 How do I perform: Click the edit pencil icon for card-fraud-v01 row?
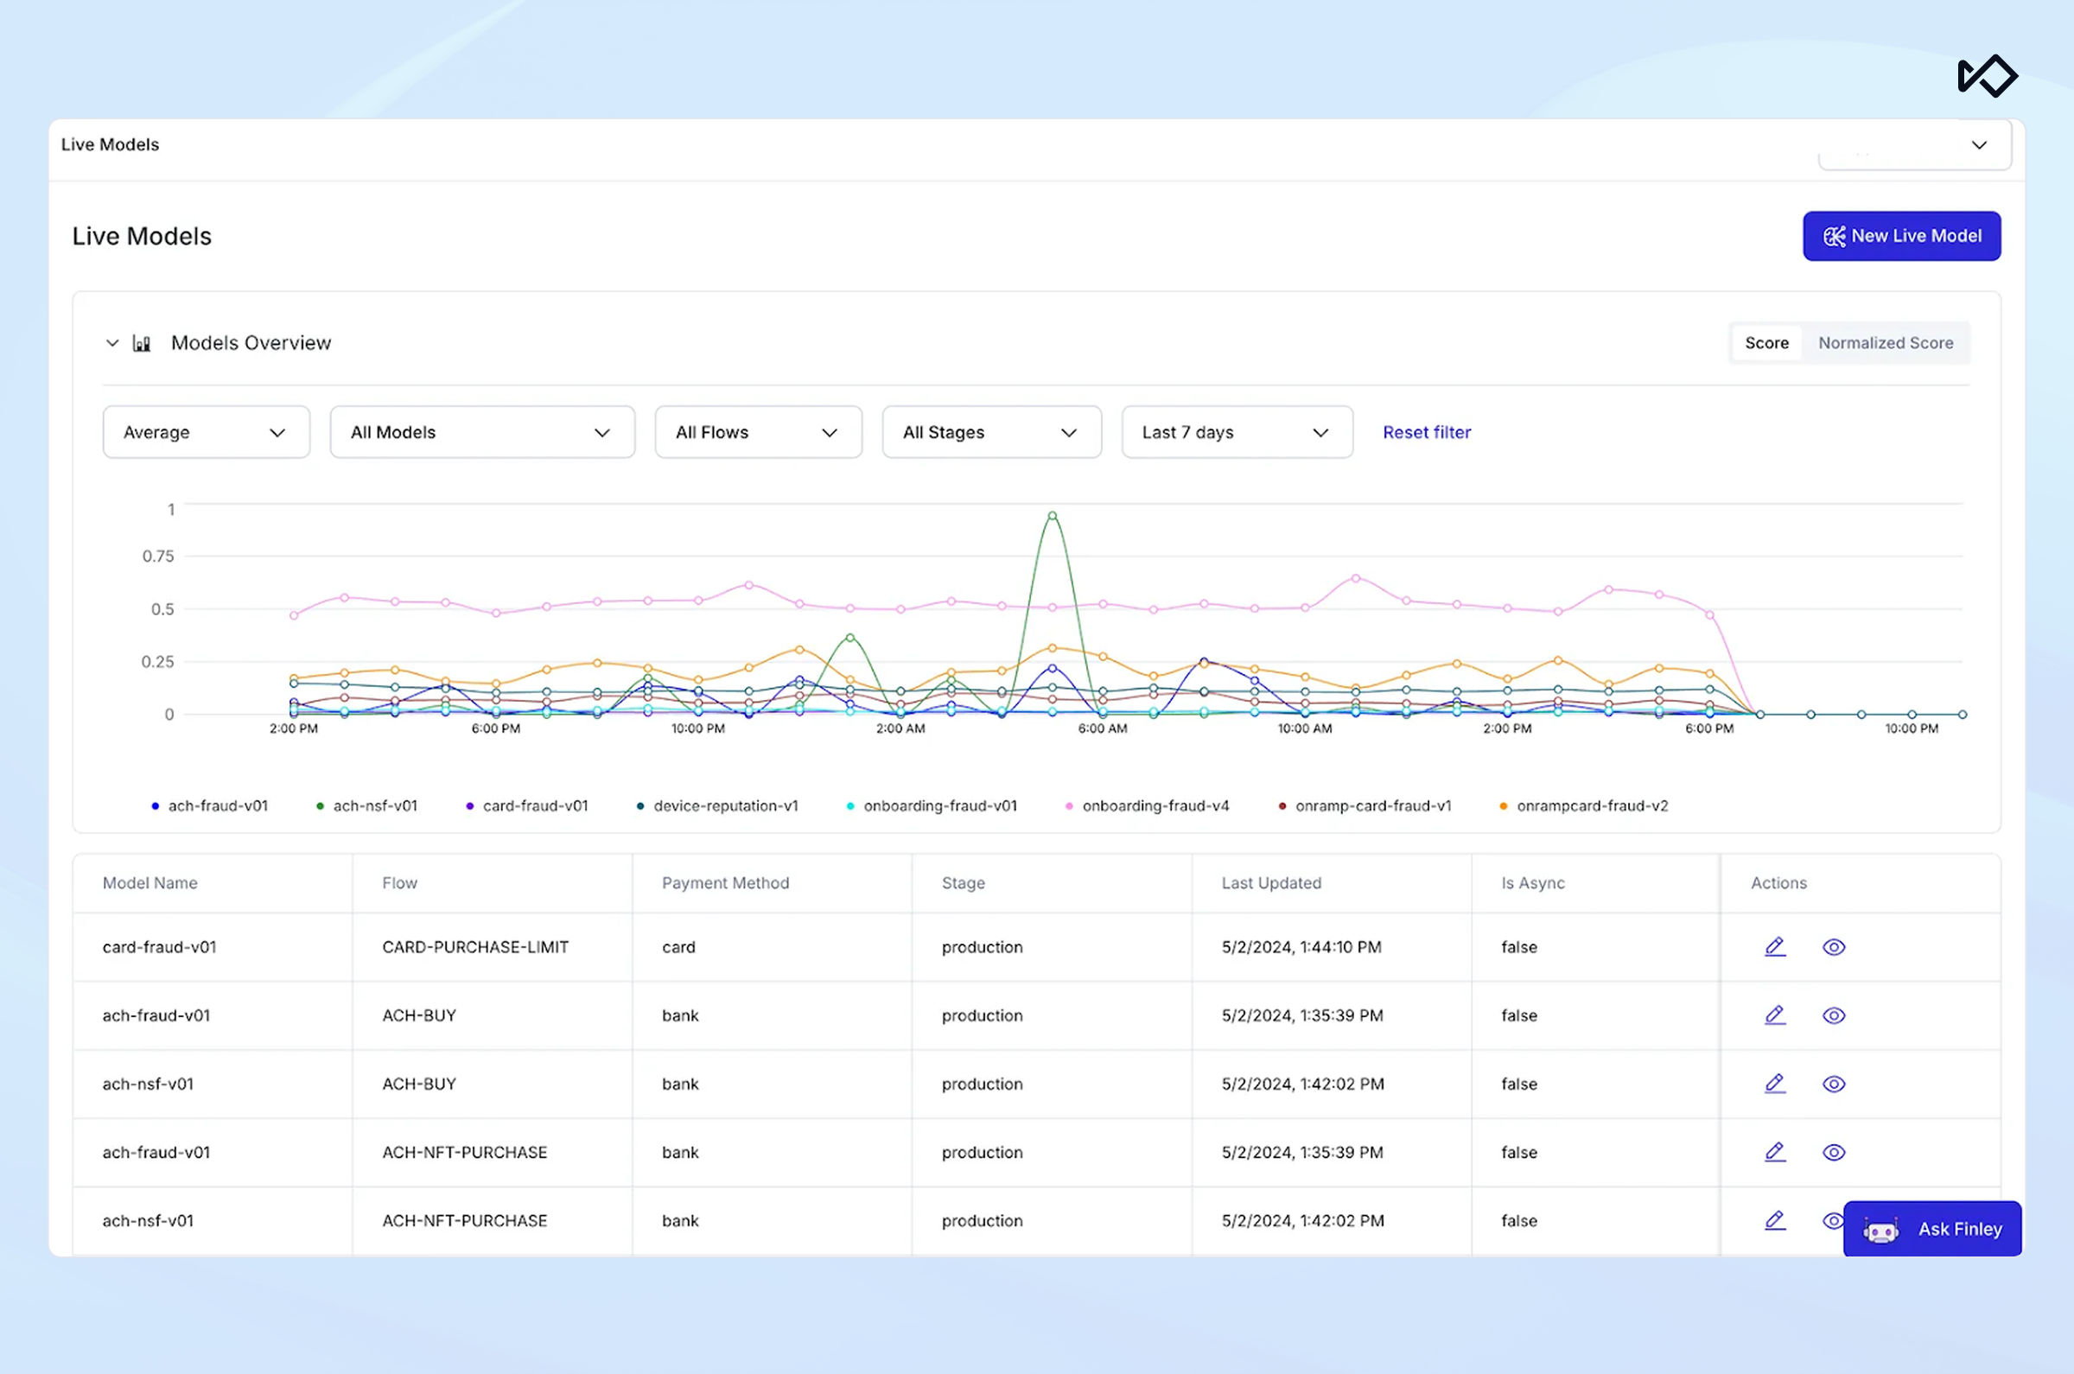point(1774,946)
